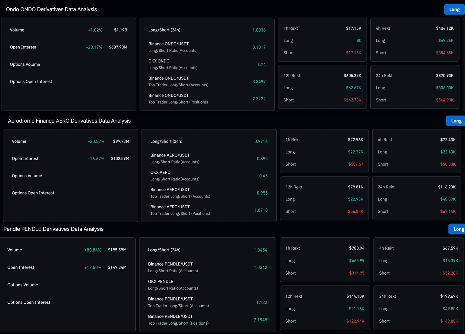Select the PENDLE 12h Rekt $144.10K total

point(355,296)
